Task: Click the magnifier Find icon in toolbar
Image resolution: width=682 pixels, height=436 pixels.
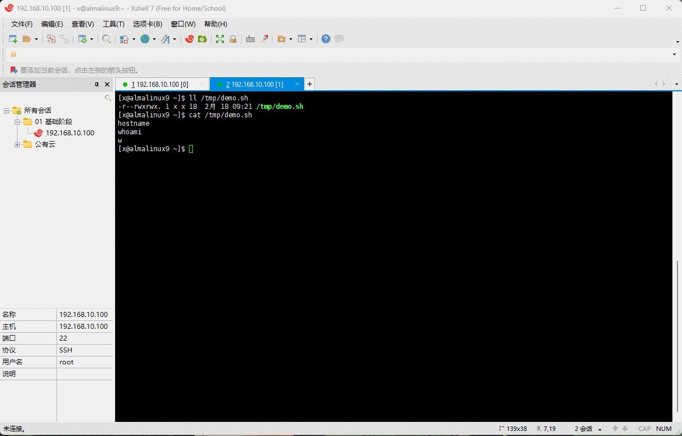Action: pyautogui.click(x=107, y=39)
